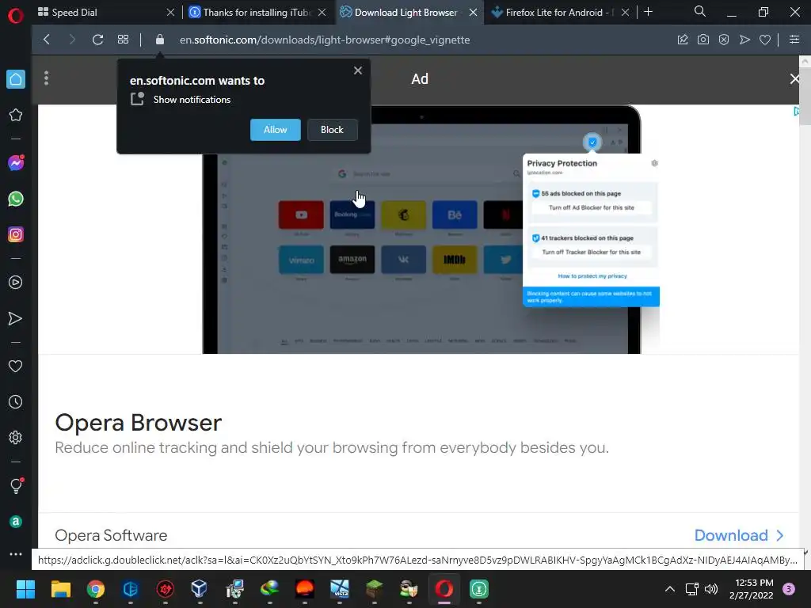Open File Explorer from taskbar
The image size is (811, 608).
point(60,589)
